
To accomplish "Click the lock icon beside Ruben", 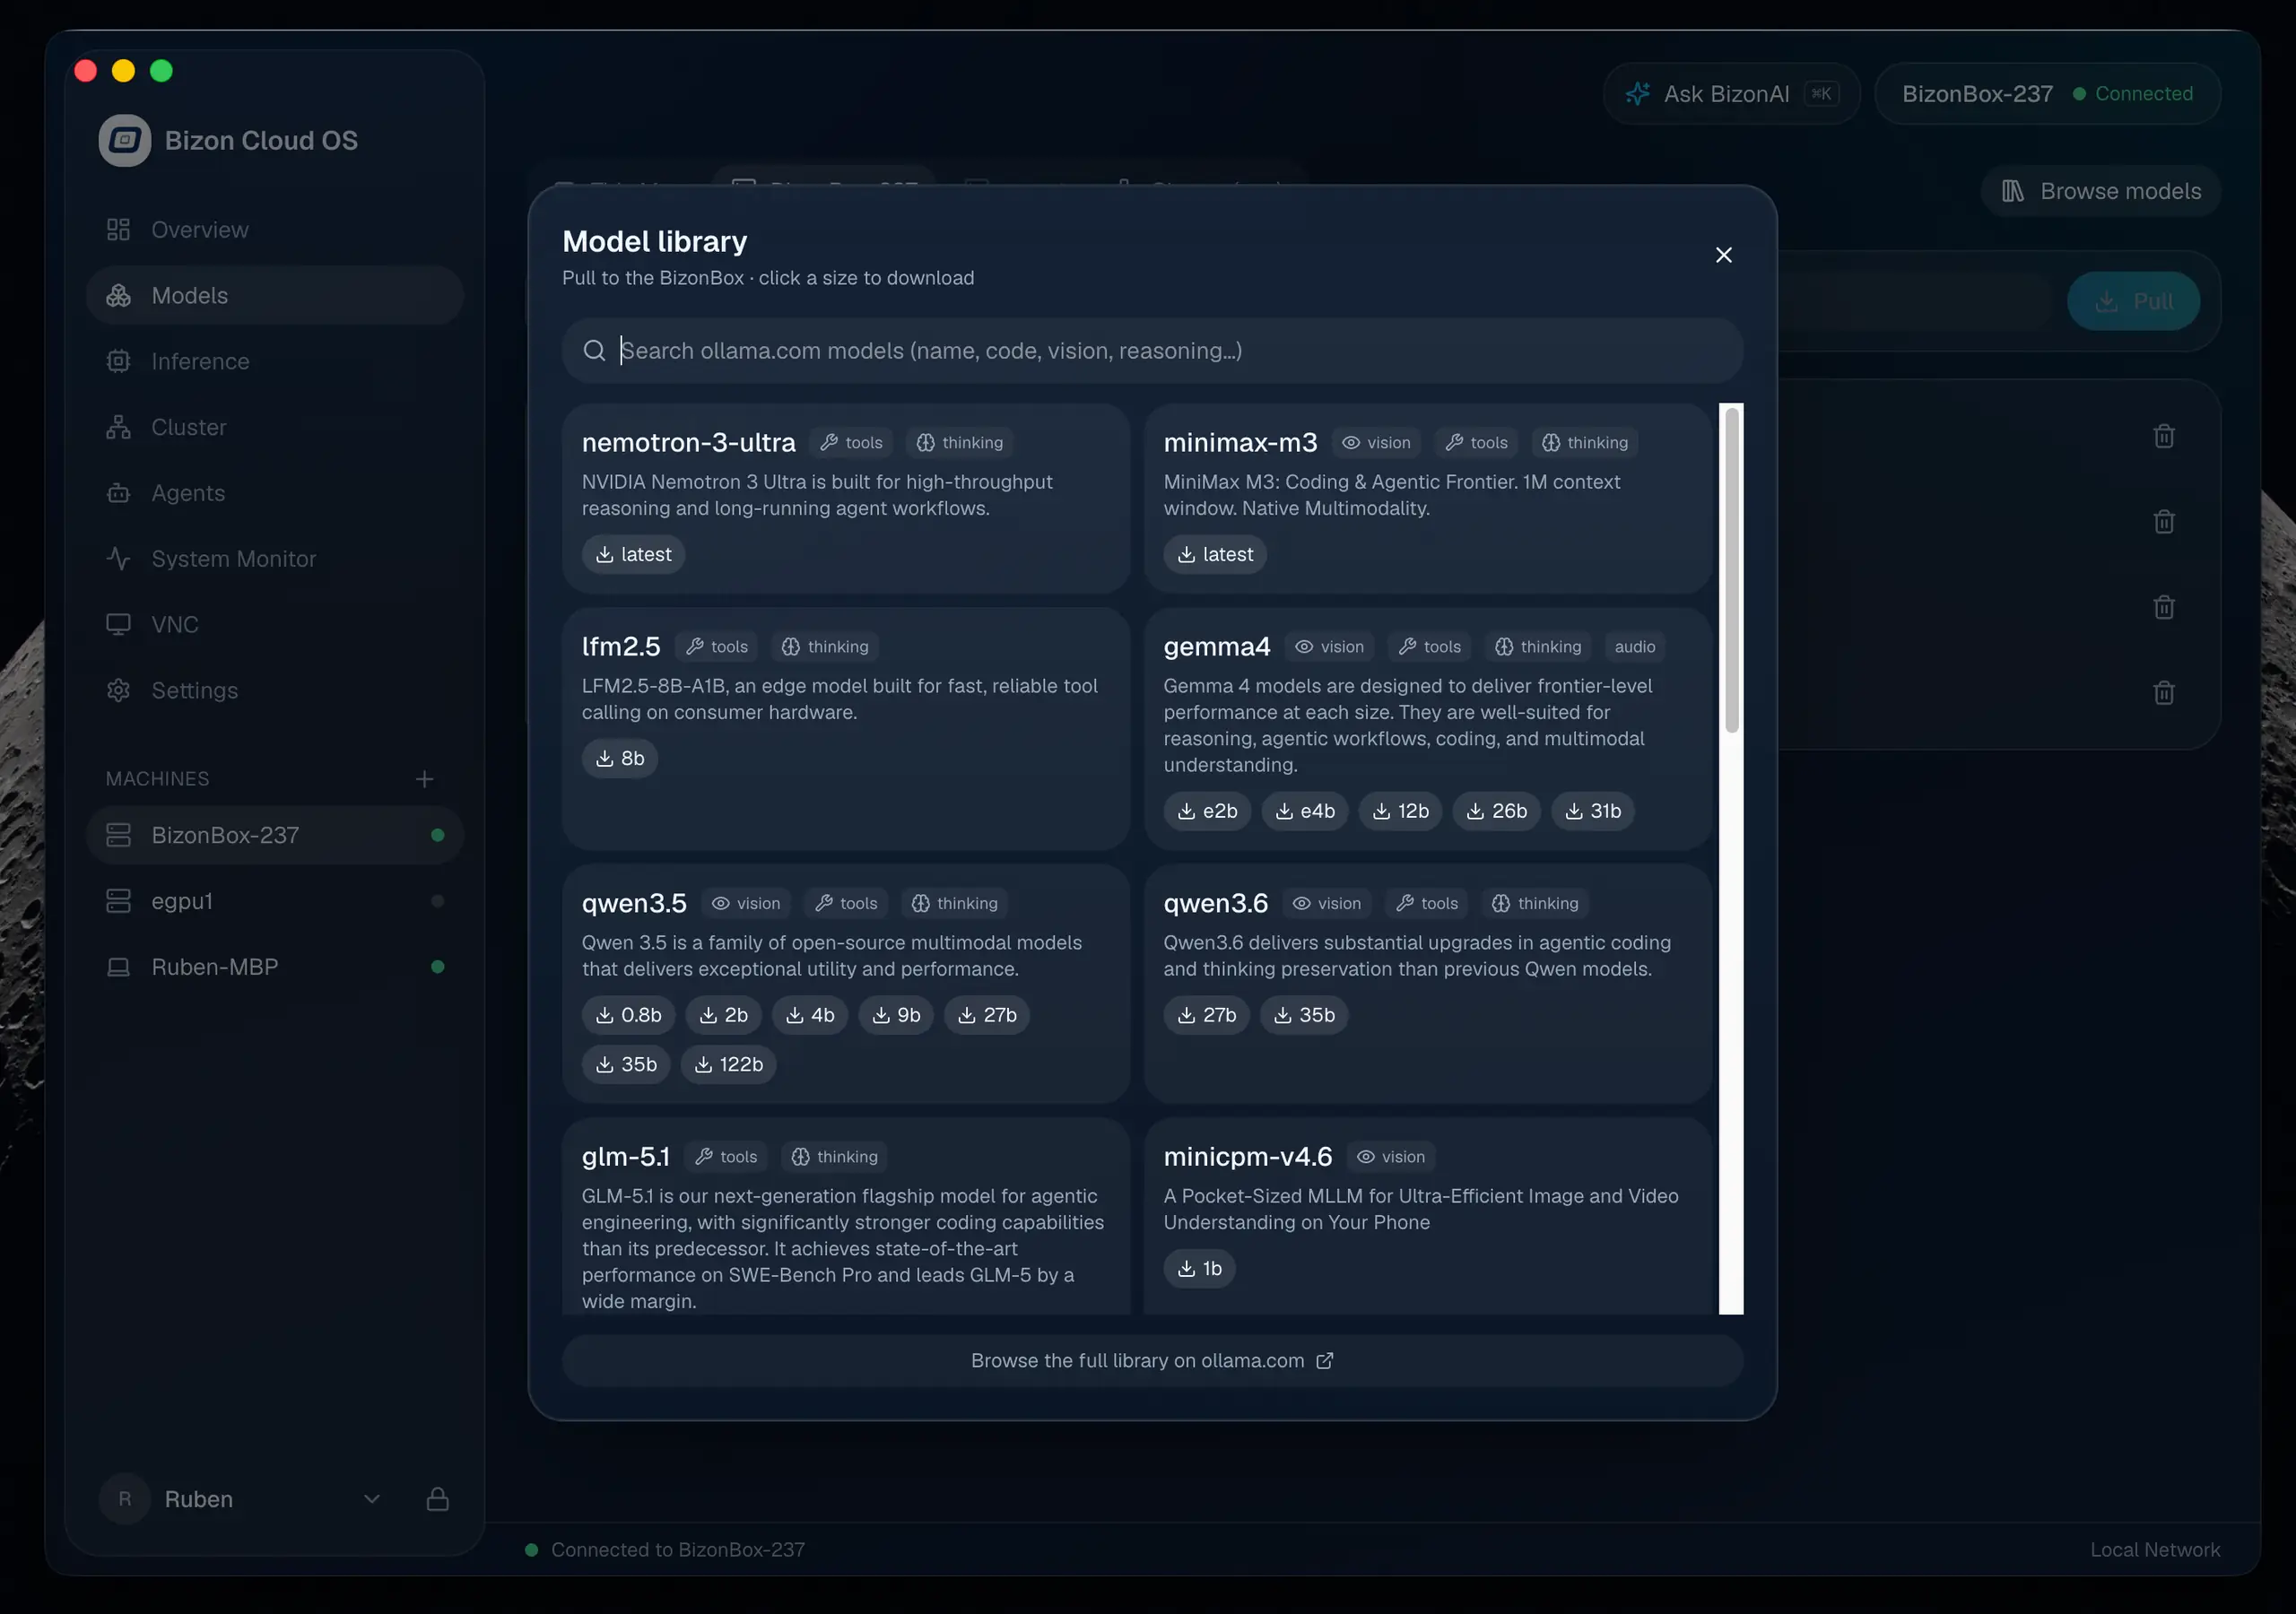I will (437, 1499).
